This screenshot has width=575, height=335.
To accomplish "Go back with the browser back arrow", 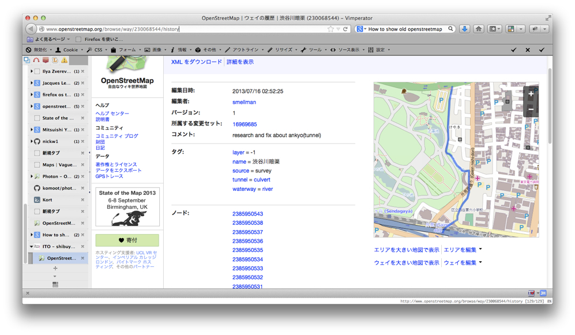I will [31, 29].
